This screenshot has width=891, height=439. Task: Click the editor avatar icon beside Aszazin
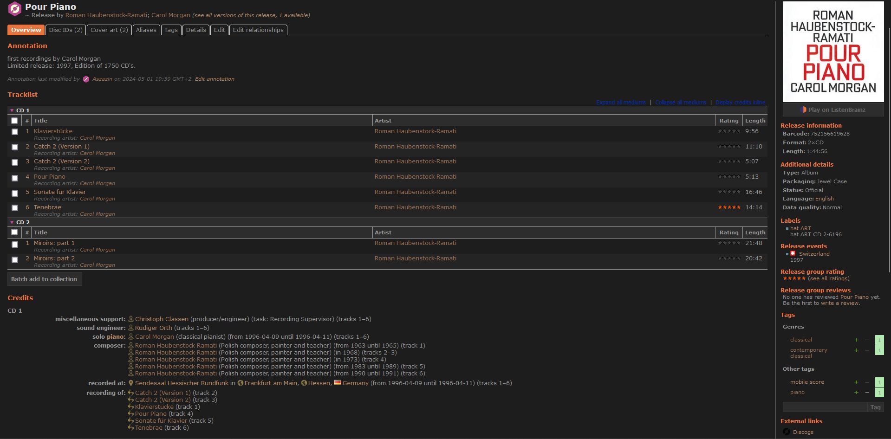click(86, 79)
